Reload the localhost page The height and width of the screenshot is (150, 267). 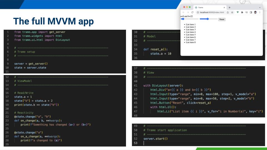tap(192, 12)
